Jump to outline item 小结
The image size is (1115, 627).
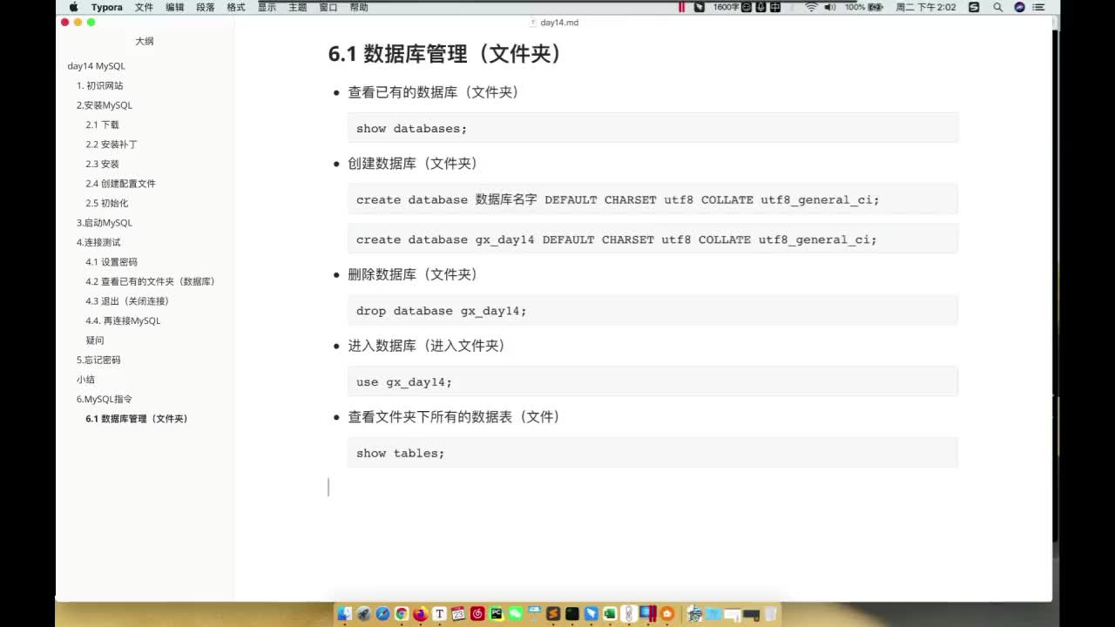pyautogui.click(x=85, y=380)
